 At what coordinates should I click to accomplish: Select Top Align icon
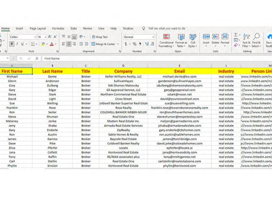pyautogui.click(x=64, y=36)
